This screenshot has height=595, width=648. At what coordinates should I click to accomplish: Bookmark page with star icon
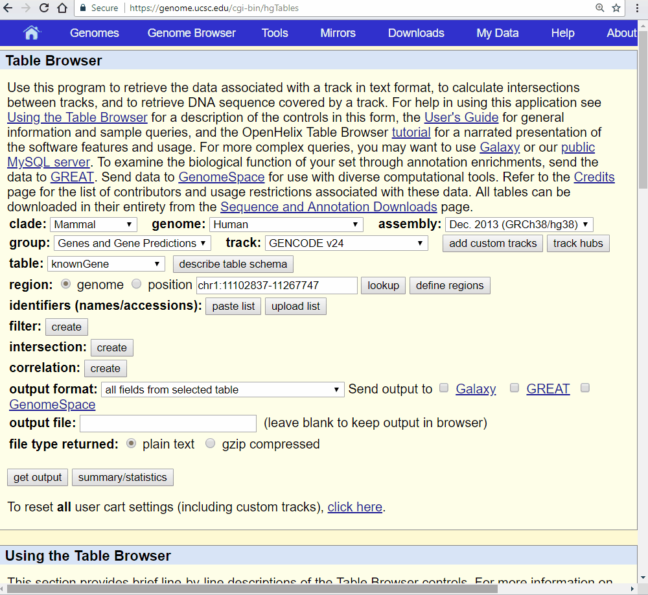click(x=616, y=8)
